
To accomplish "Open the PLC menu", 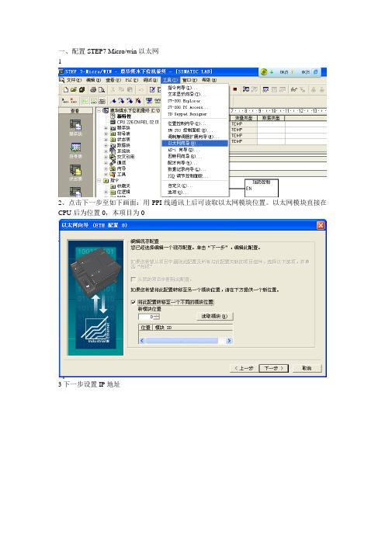I will point(132,80).
